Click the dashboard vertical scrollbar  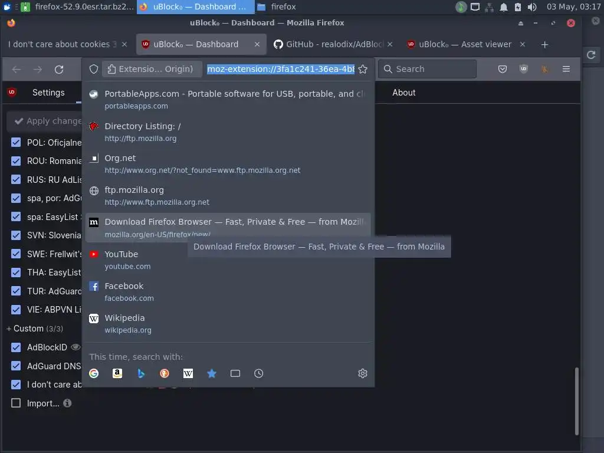click(577, 401)
